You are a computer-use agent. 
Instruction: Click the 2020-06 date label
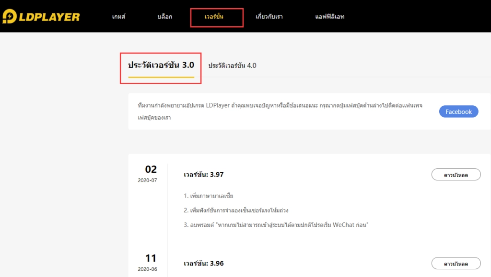pos(148,269)
